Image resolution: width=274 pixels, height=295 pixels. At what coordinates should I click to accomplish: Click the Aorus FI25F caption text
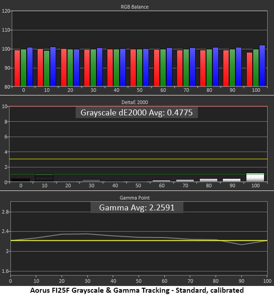pos(137,290)
